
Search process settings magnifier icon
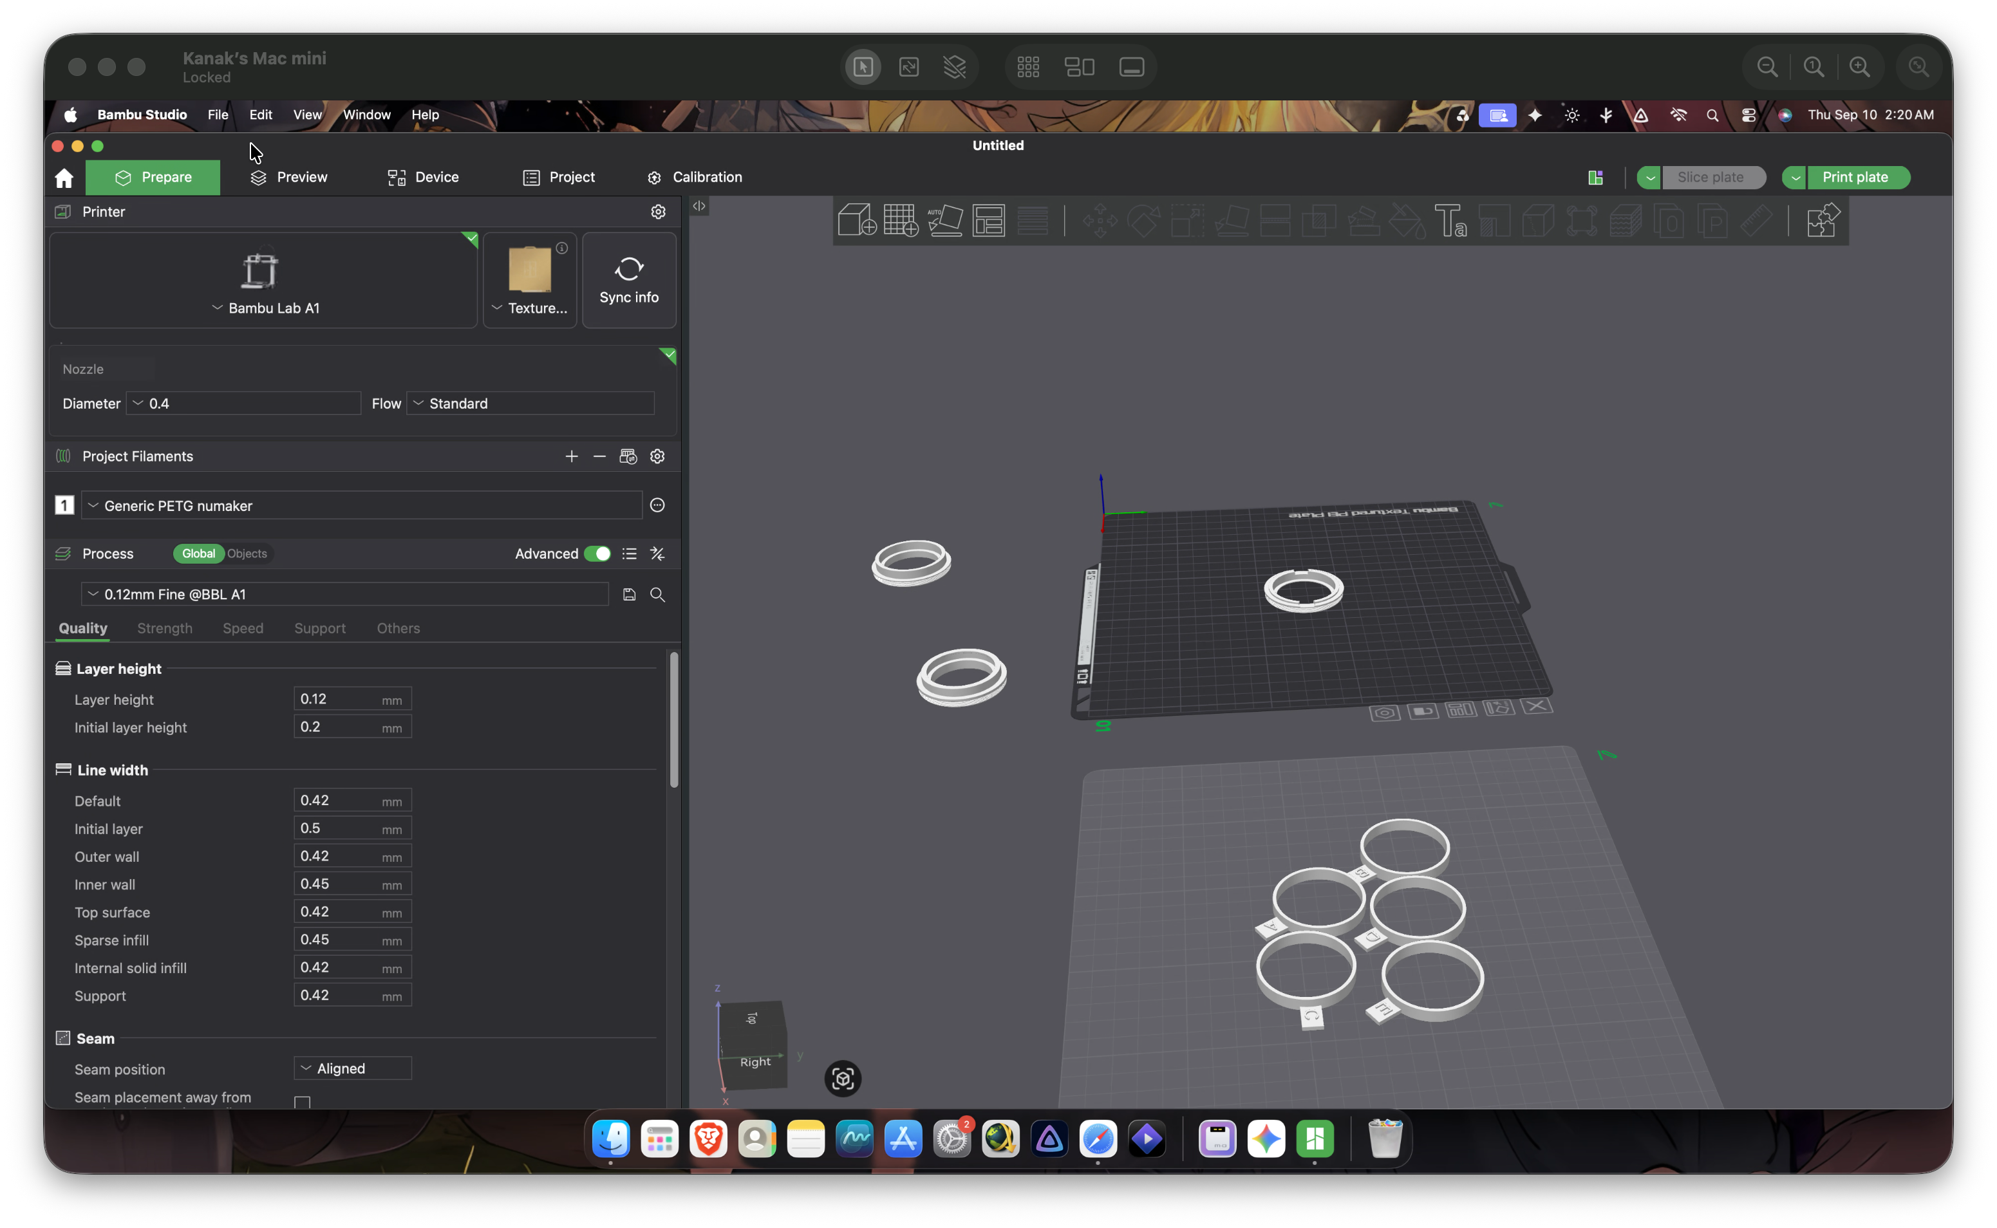(657, 595)
